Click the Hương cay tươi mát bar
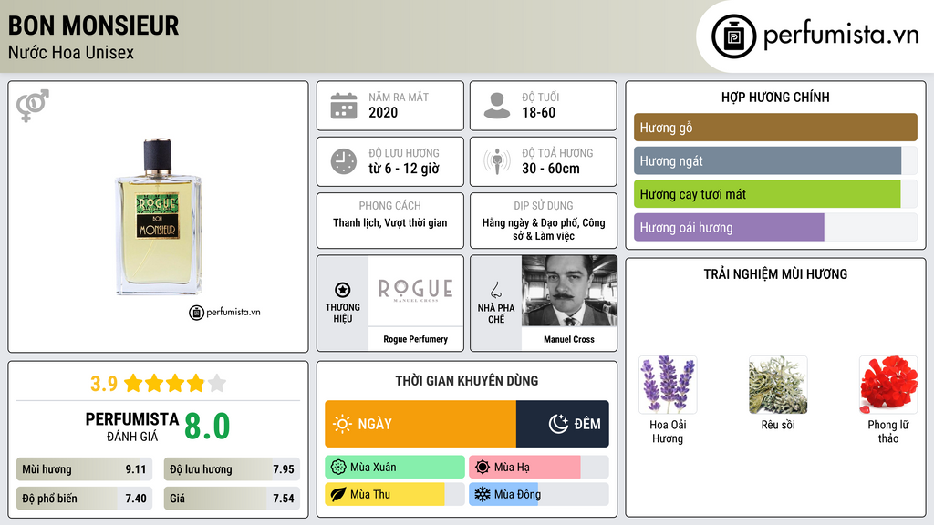The image size is (934, 525). point(775,194)
